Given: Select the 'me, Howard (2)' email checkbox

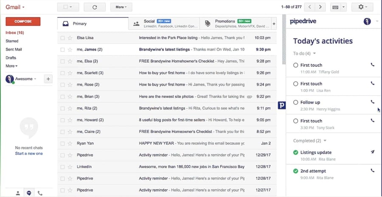Looking at the screenshot, I should 63,120.
